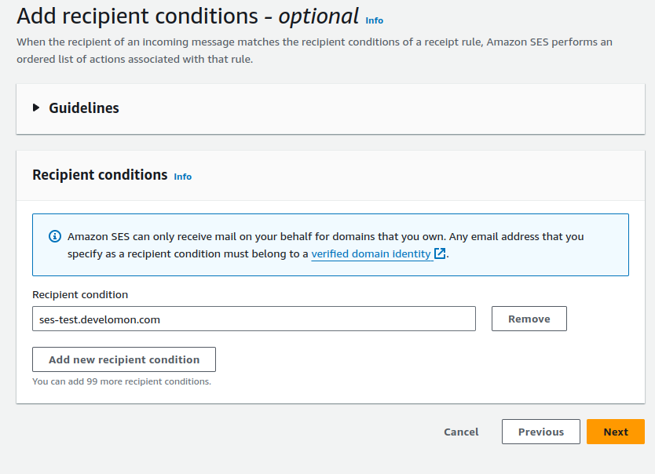The height and width of the screenshot is (474, 655).
Task: Click the external link icon after verified domain identity
Action: click(439, 253)
